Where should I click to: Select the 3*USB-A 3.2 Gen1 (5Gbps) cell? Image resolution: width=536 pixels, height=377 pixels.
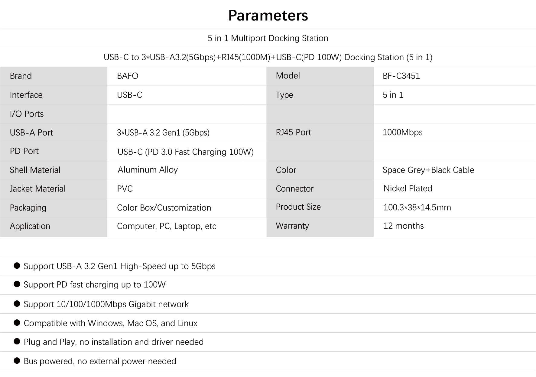(x=163, y=133)
